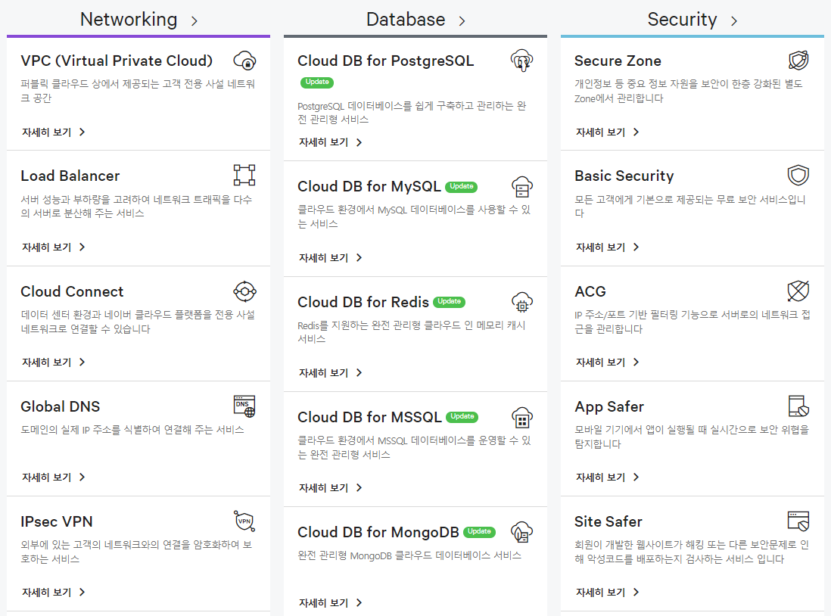Click the Secure Zone shield icon
The width and height of the screenshot is (831, 616).
[798, 61]
